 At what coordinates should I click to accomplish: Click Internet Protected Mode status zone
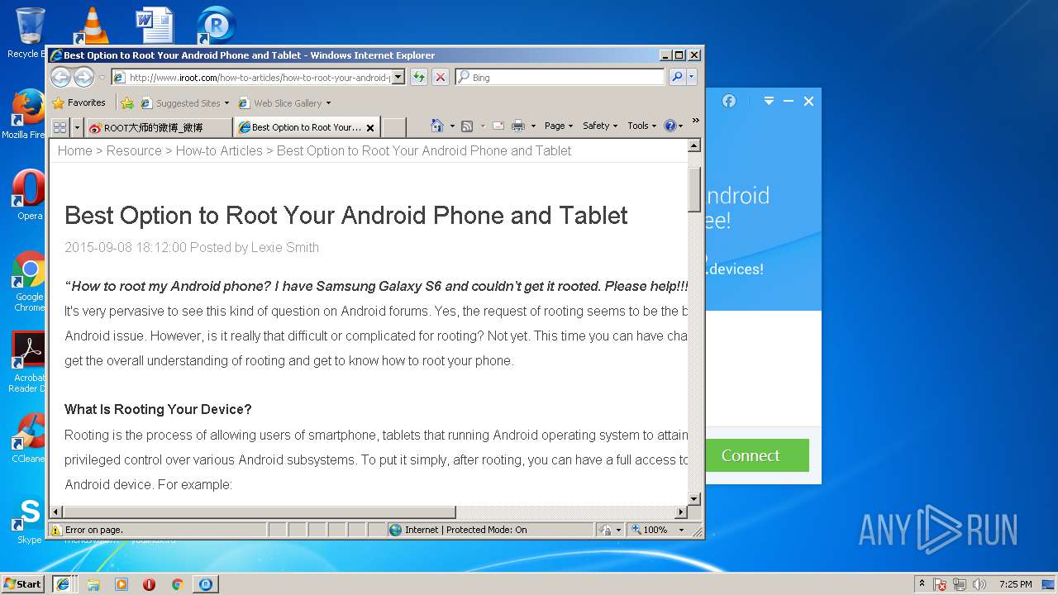490,530
